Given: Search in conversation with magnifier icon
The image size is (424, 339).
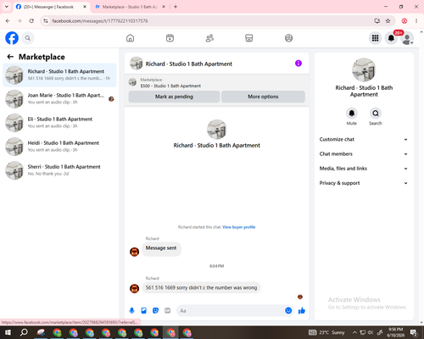Looking at the screenshot, I should (x=376, y=114).
